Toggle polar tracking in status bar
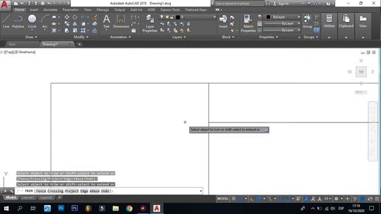Viewport: 381px width, 214px height. (x=259, y=199)
